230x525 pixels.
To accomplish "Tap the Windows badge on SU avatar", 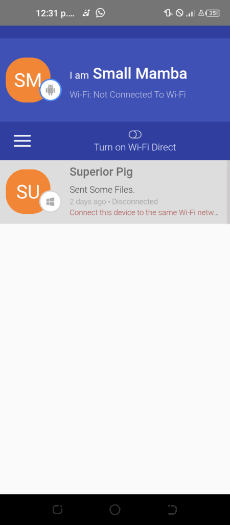I will pos(51,201).
